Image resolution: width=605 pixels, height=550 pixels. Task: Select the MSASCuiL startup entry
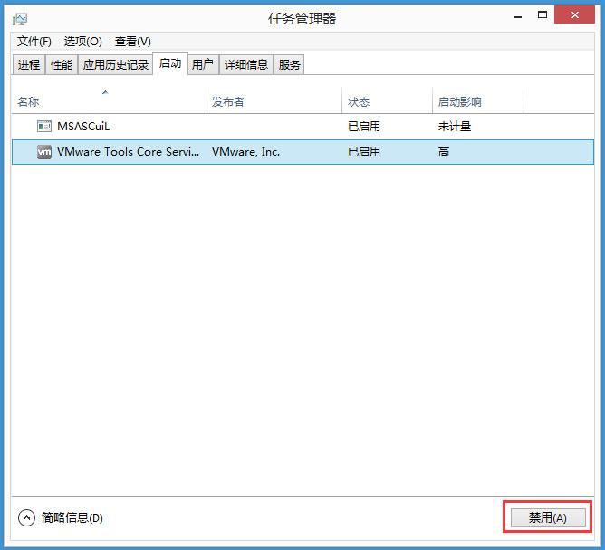coord(302,126)
